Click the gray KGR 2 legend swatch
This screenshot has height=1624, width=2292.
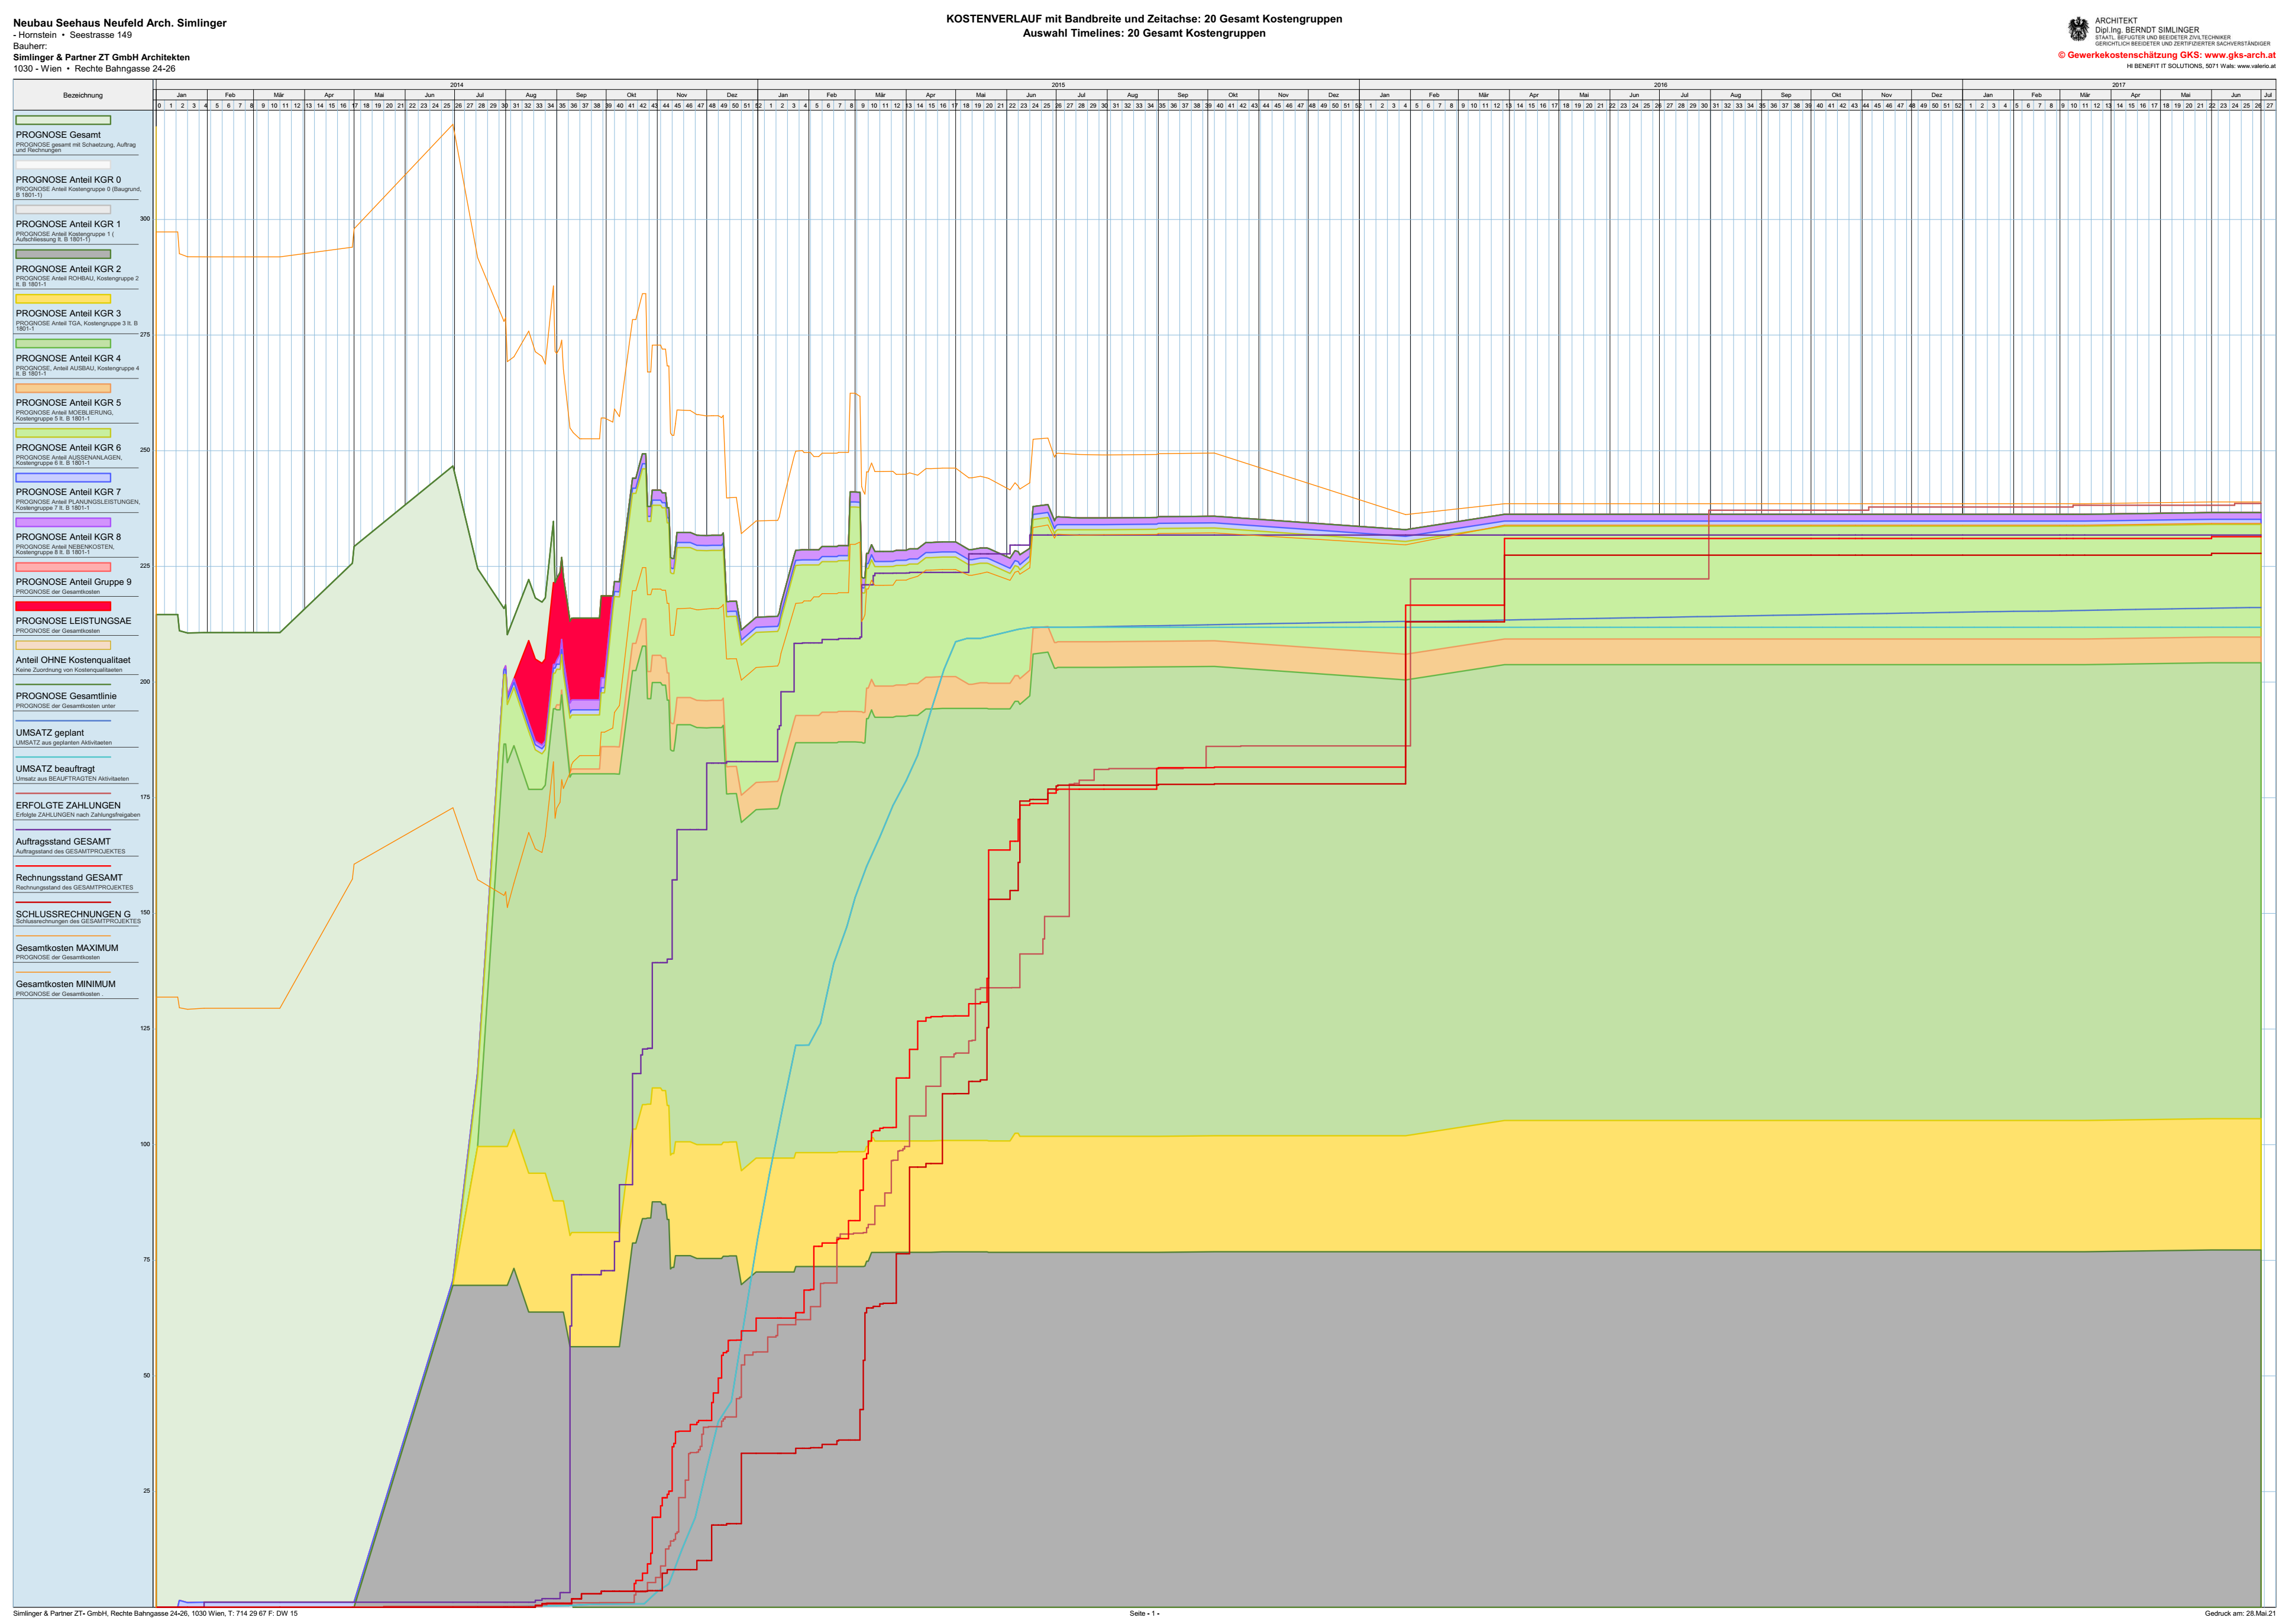click(63, 254)
